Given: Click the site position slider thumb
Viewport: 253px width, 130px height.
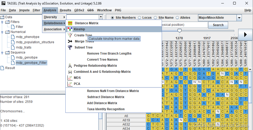Looking at the screenshot, I should pos(179,31).
